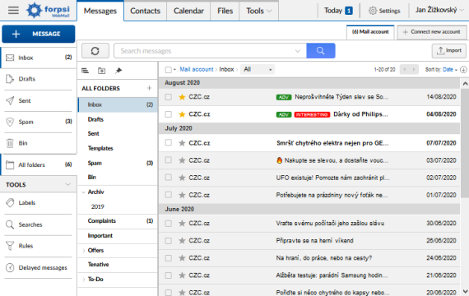Tick checkbox for the 04/08/2020 message
Image resolution: width=469 pixels, height=296 pixels.
pyautogui.click(x=169, y=114)
